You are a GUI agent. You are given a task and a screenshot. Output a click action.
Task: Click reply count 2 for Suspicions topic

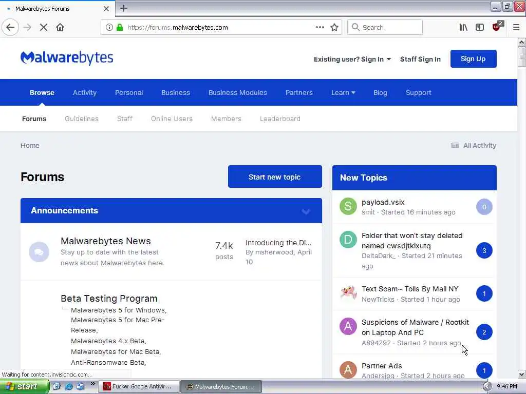[x=484, y=332]
